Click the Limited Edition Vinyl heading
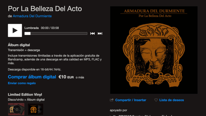This screenshot has width=206, height=116. [25, 94]
